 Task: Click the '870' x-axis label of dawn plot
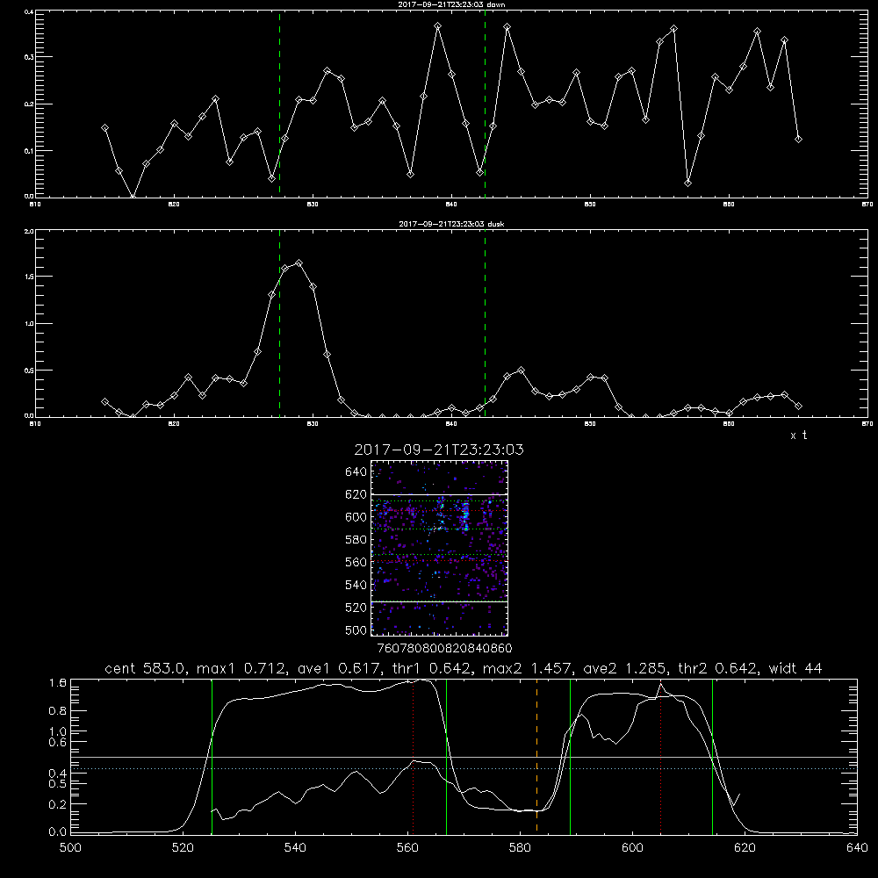pyautogui.click(x=867, y=205)
